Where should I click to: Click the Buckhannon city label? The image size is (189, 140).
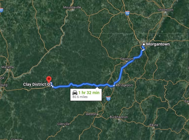[119, 117]
